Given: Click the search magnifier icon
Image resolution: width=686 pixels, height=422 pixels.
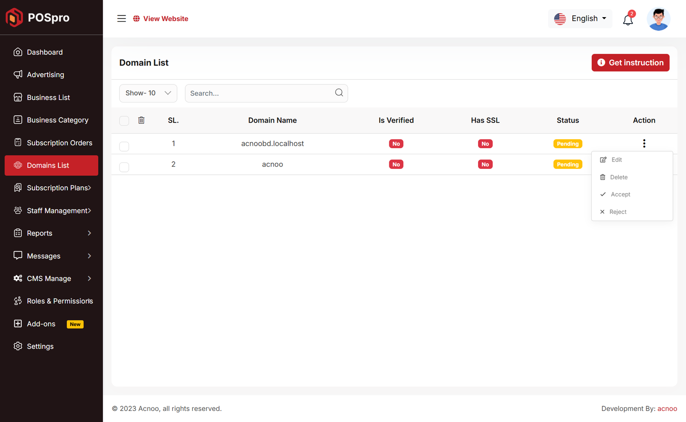Looking at the screenshot, I should pos(339,93).
